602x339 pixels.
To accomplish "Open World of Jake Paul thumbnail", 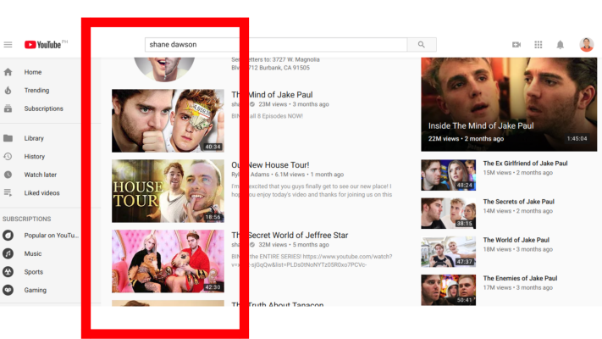I will tap(448, 252).
